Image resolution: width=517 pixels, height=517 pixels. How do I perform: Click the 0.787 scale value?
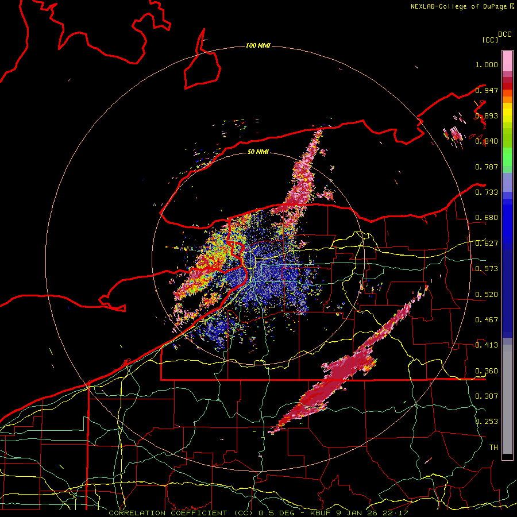point(487,167)
